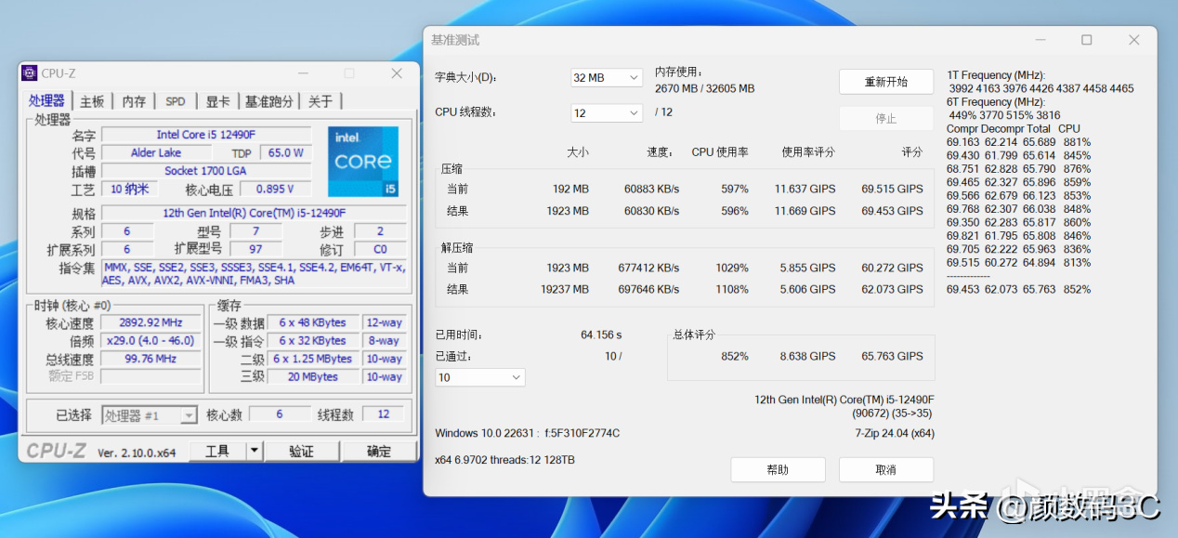This screenshot has height=538, width=1178.
Task: Click the 总线速度 value 99.76 MHz
Action: pos(151,359)
